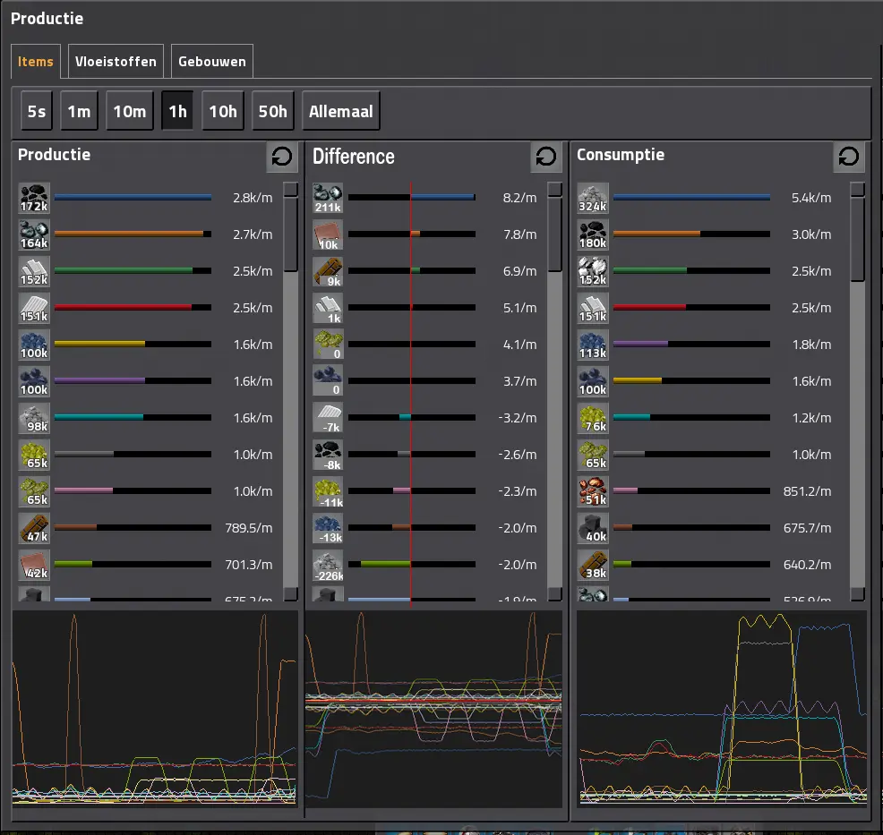Image resolution: width=883 pixels, height=835 pixels.
Task: Pick the 50h time range
Action: click(x=272, y=111)
